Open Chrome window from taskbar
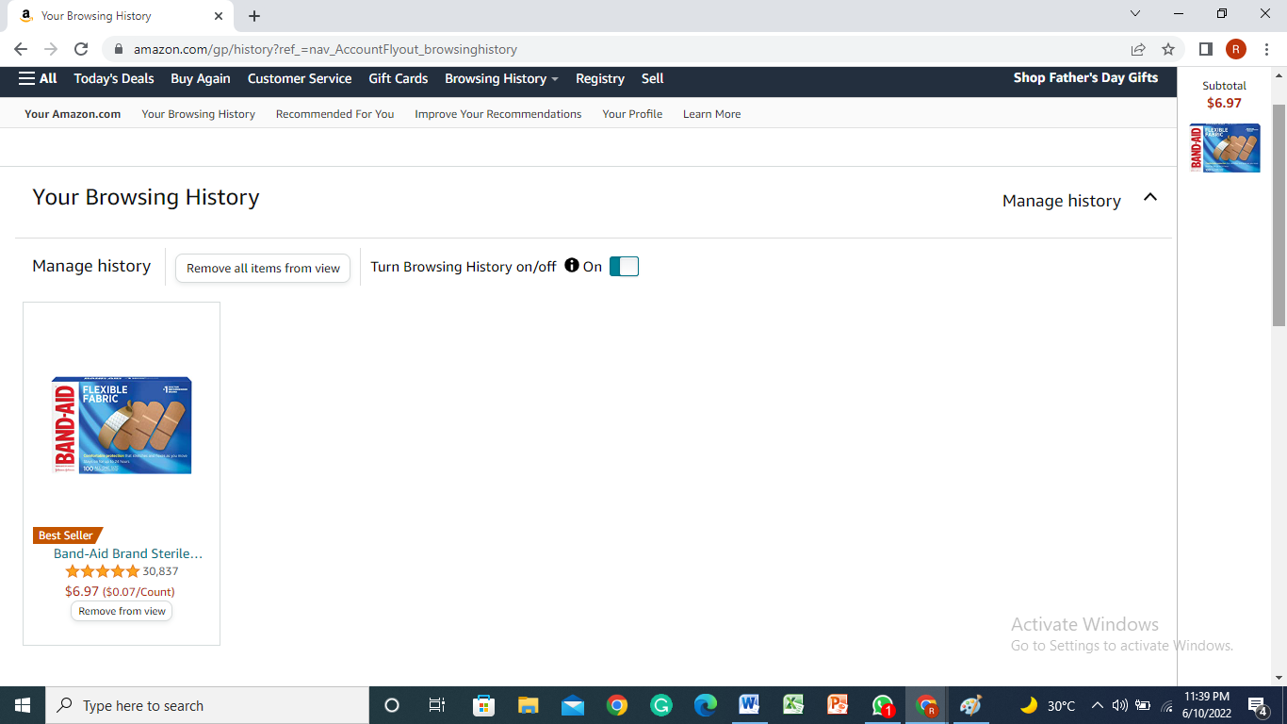 [x=926, y=705]
